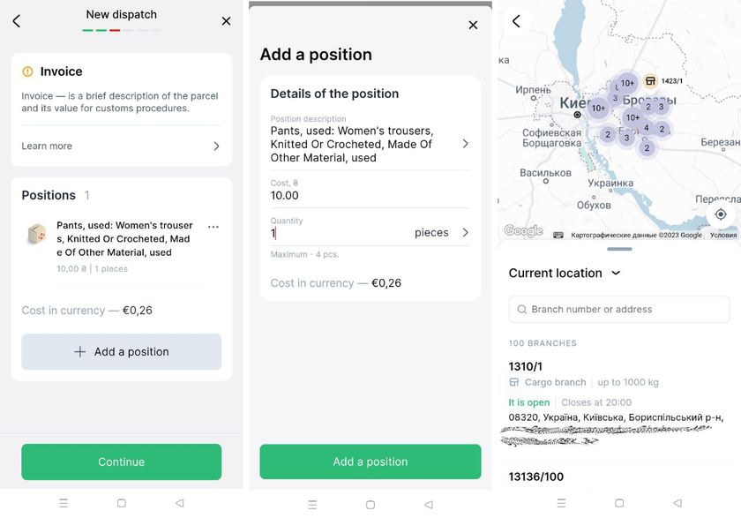Click the Quantity input field
Screen dimensions: 741x518
(340, 233)
